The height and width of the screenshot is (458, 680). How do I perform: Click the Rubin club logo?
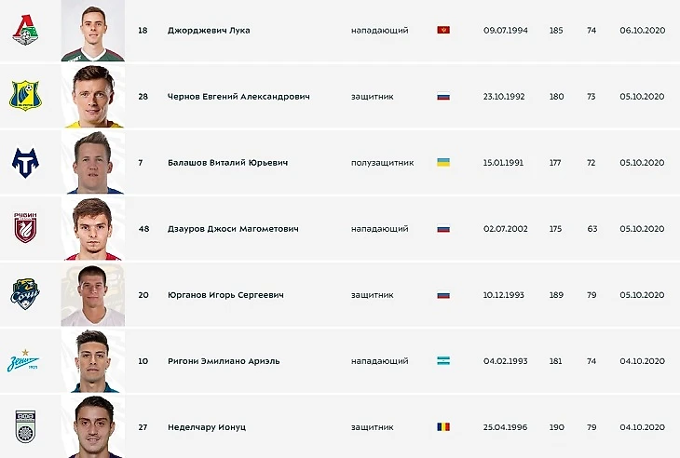click(x=25, y=228)
